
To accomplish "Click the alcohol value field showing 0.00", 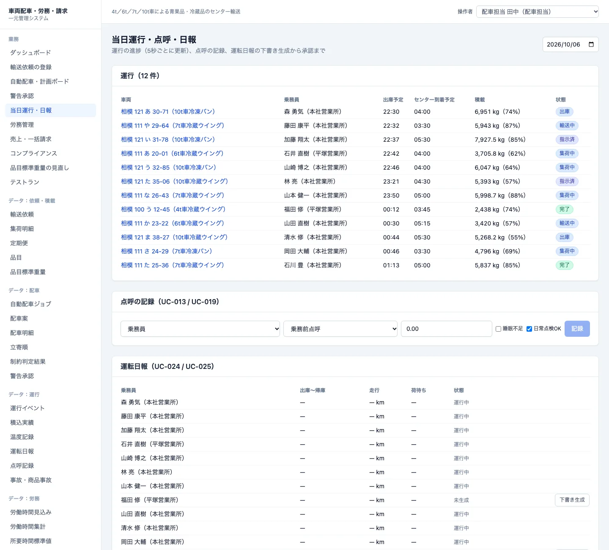I will click(x=446, y=329).
